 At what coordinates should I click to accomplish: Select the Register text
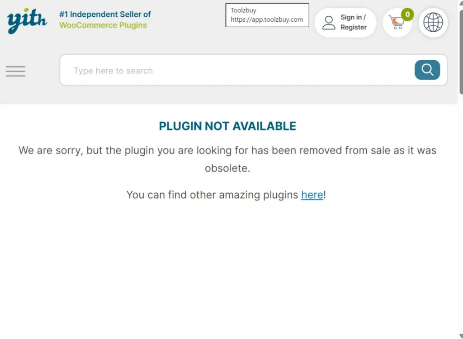[x=354, y=27]
